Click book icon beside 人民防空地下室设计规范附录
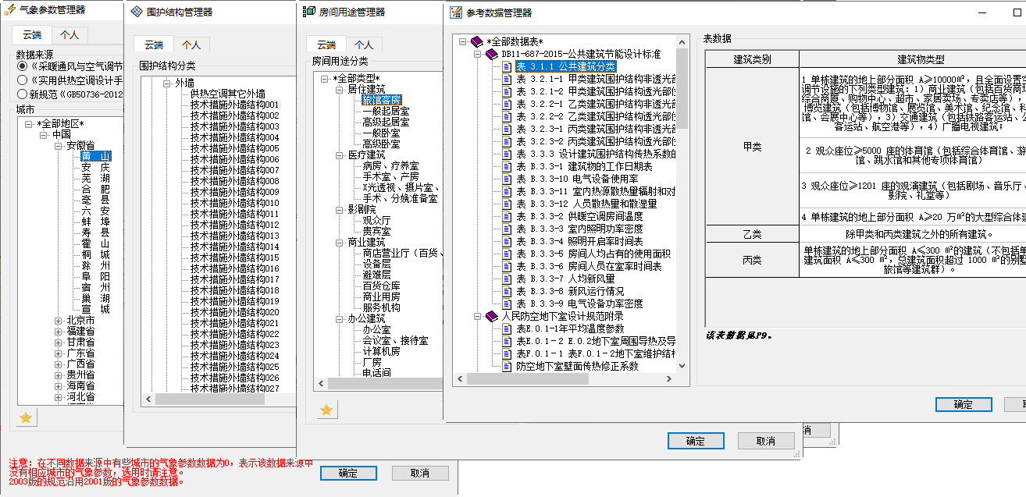This screenshot has width=1026, height=497. coord(491,317)
